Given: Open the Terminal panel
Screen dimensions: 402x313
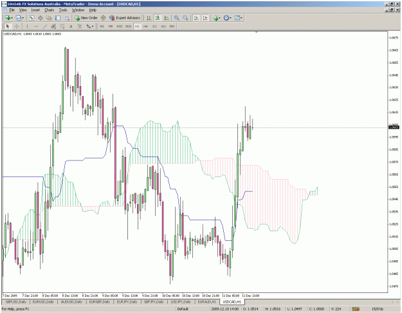Looking at the screenshot, I should pyautogui.click(x=58, y=18).
